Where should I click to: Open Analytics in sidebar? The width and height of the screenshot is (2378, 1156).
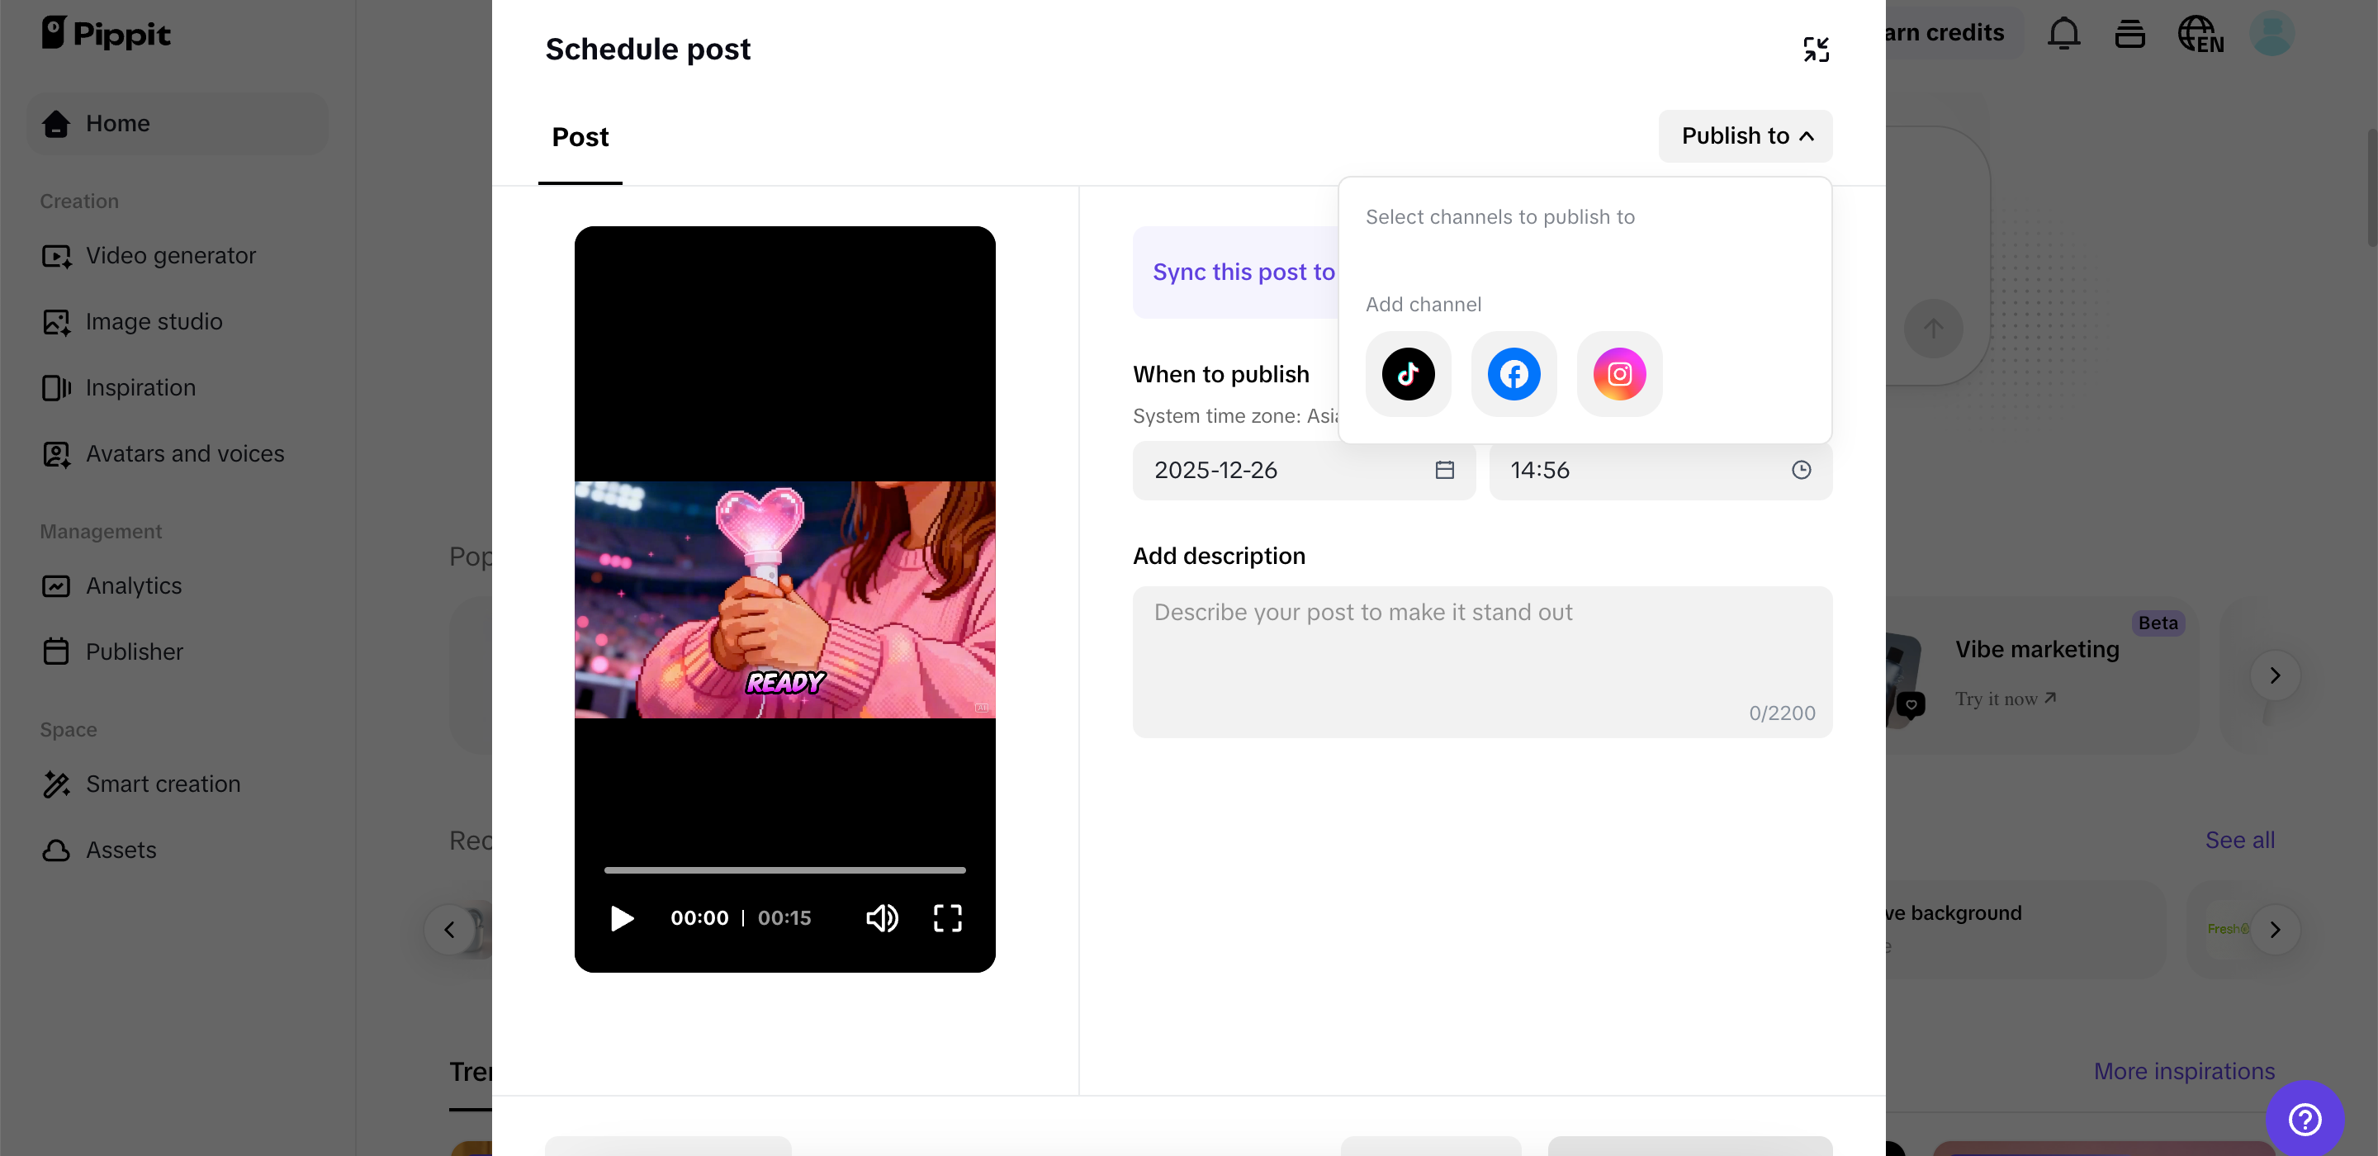(133, 585)
